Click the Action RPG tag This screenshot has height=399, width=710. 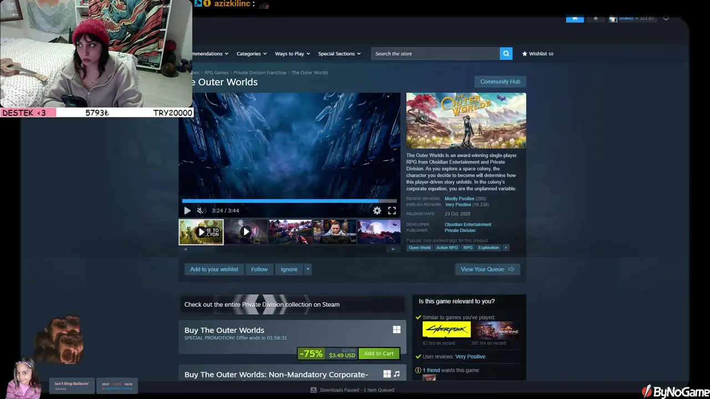[447, 248]
